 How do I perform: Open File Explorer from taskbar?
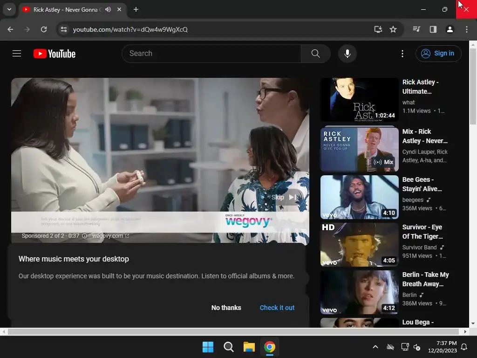click(x=249, y=347)
